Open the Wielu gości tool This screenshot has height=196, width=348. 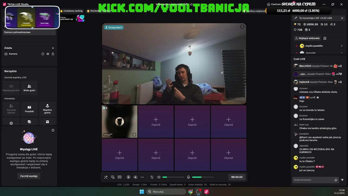[29, 88]
